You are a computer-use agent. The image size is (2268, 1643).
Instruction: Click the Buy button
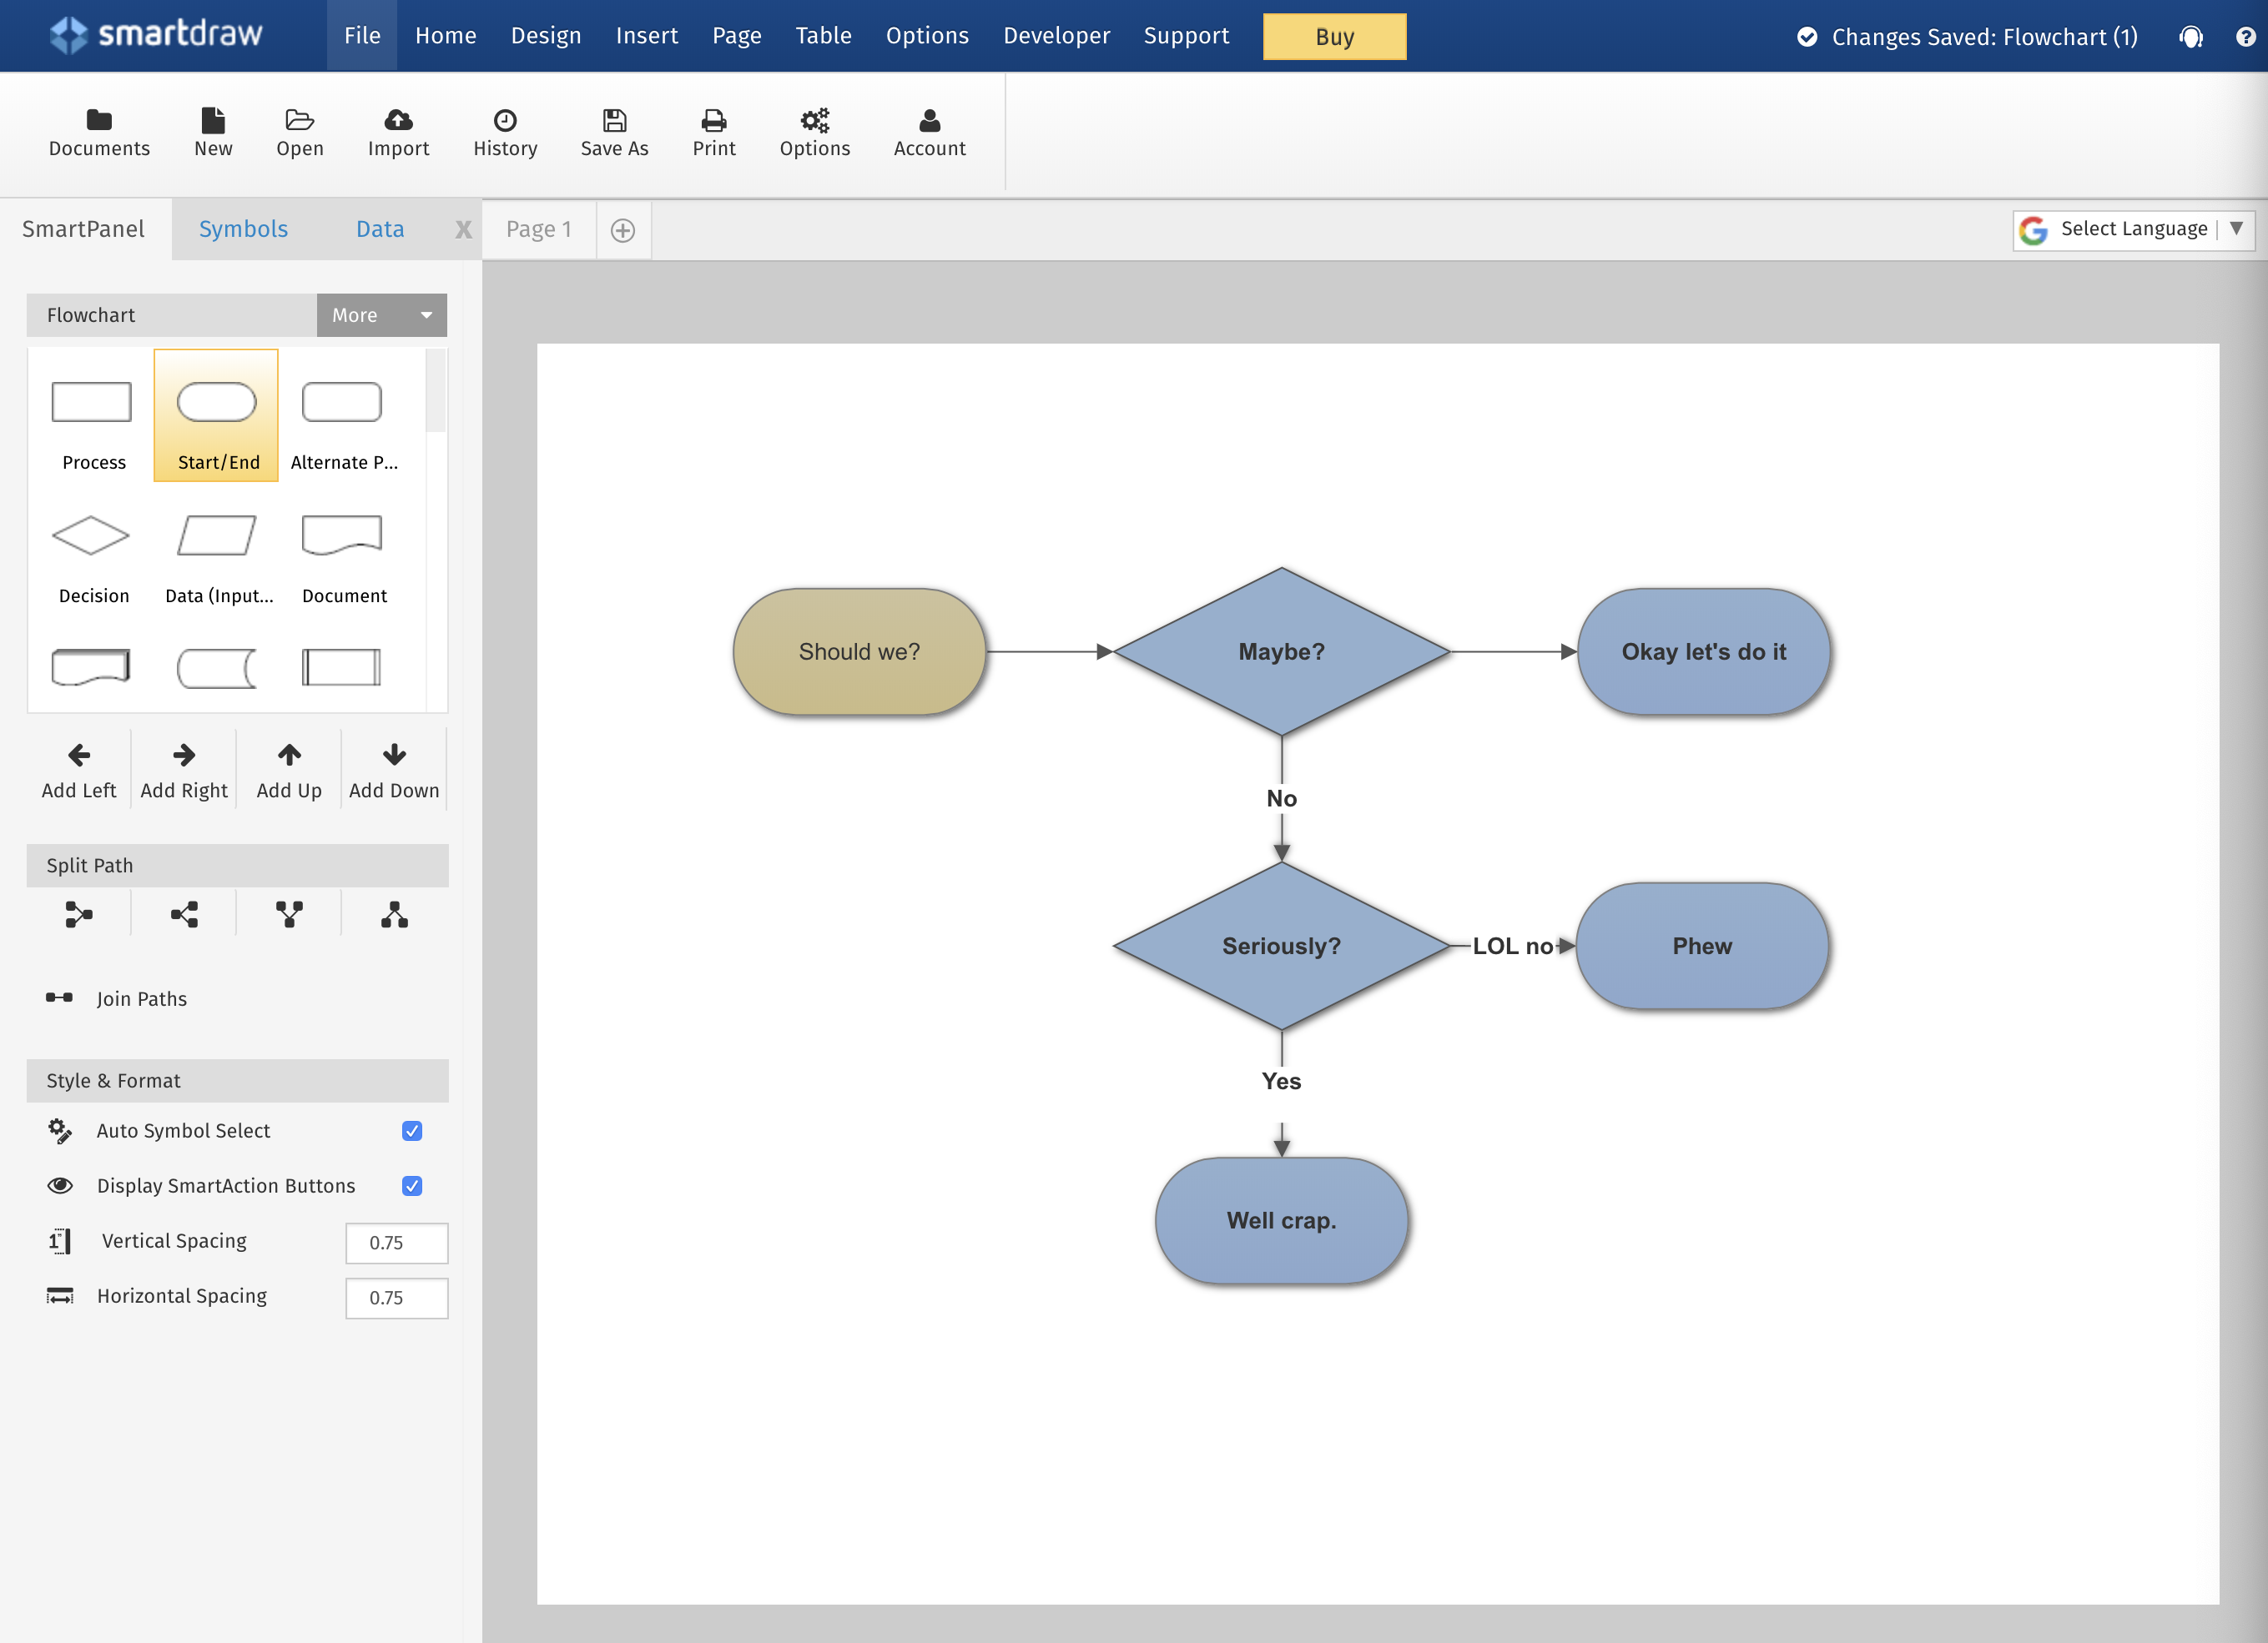coord(1331,35)
